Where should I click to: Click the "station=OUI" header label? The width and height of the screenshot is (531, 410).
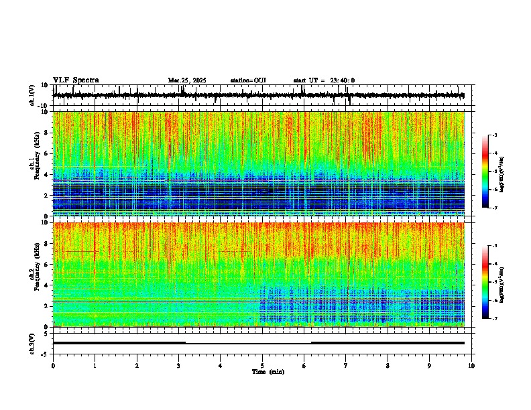tap(248, 80)
